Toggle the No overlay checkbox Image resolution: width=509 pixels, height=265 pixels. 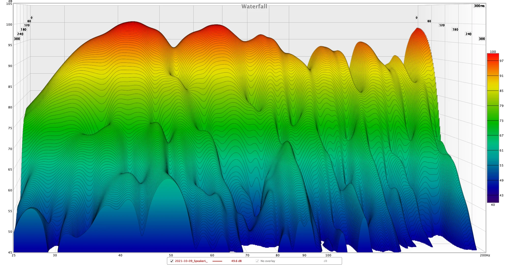pos(257,261)
